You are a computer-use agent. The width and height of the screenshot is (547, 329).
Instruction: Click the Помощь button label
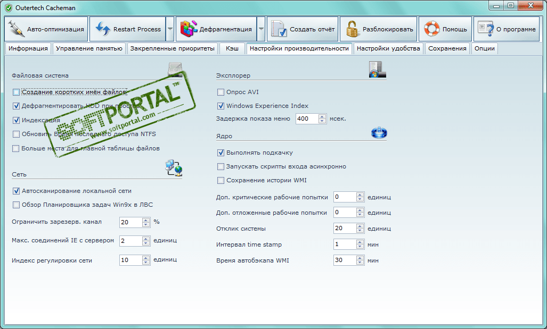454,29
